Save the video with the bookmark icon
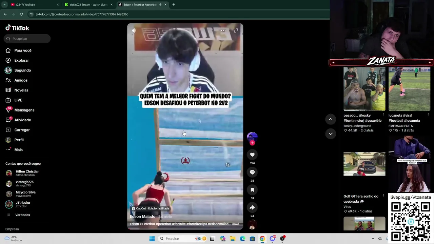This screenshot has height=244, width=434. pos(252,190)
